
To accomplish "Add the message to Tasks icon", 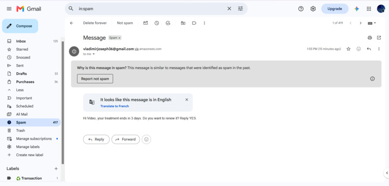I will (168, 23).
